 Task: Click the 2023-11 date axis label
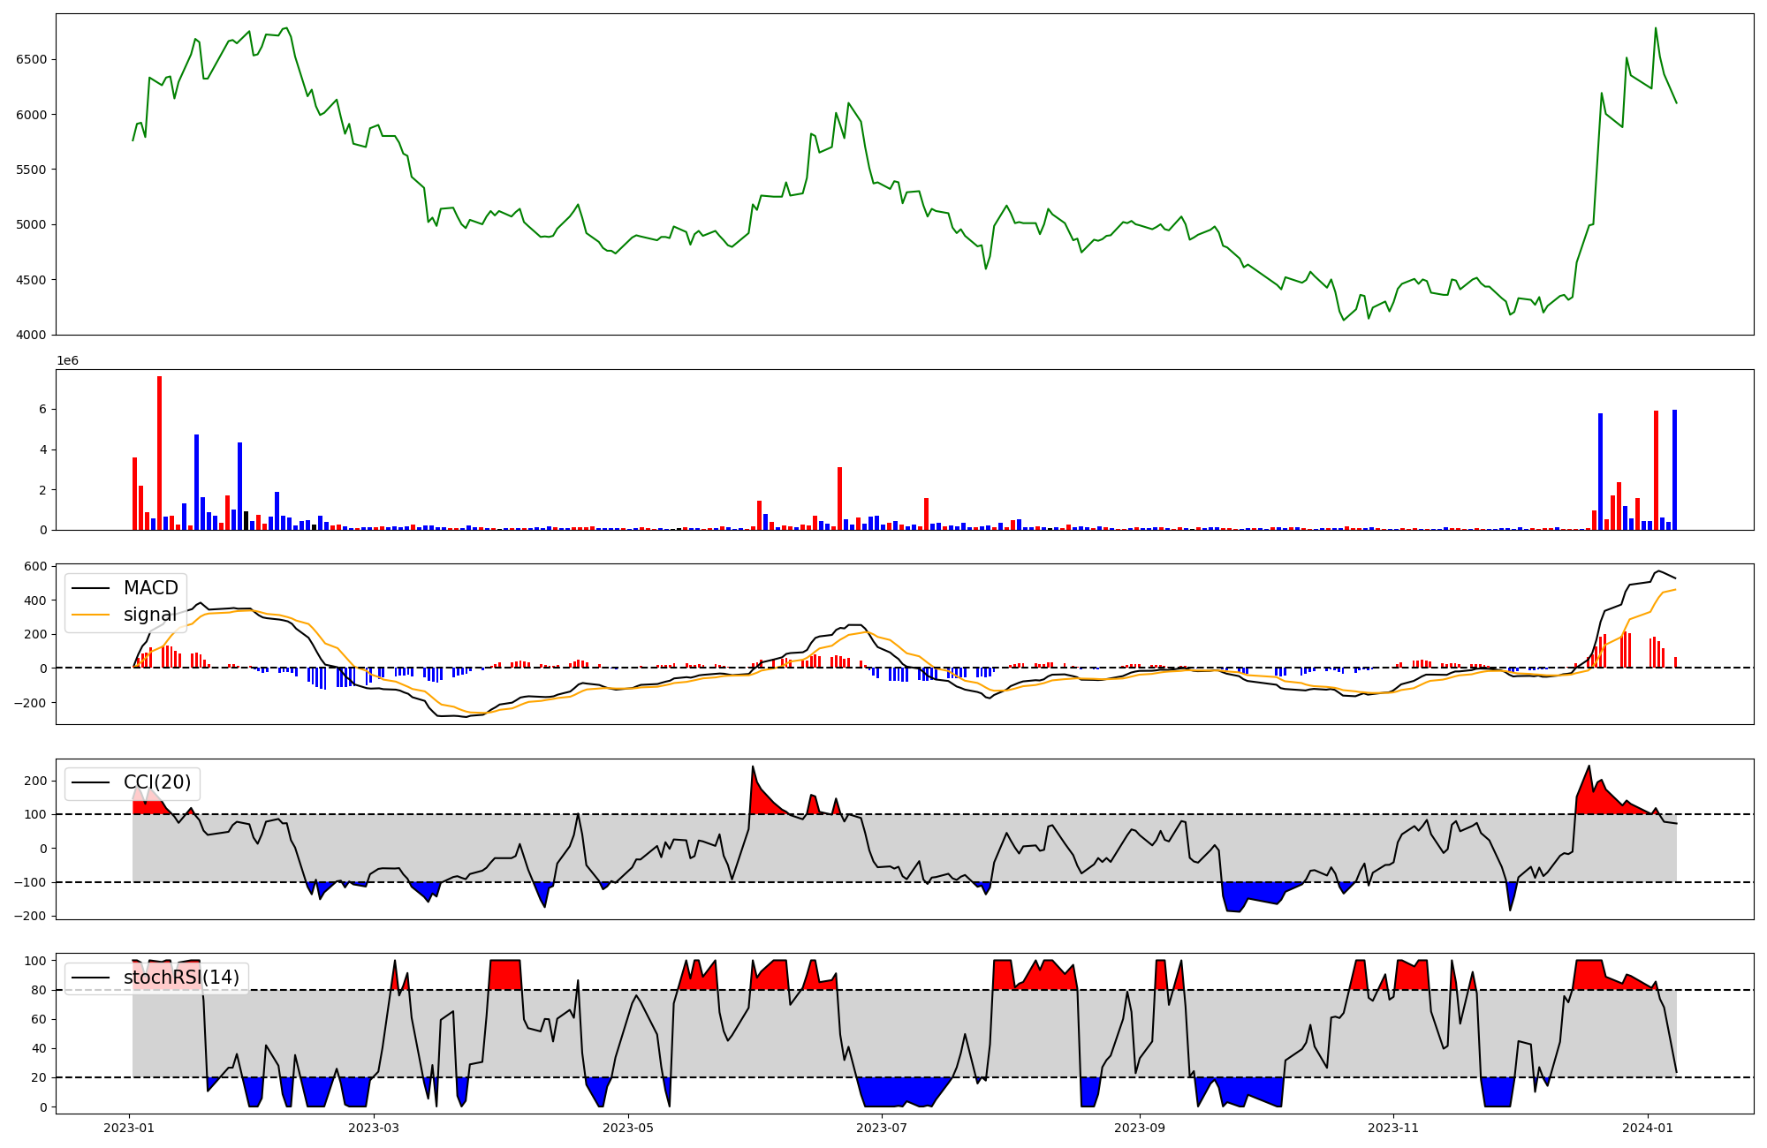click(1393, 1128)
